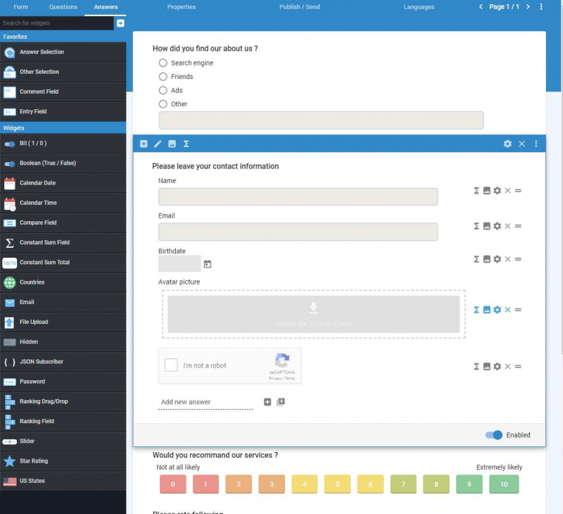
Task: Toggle the Enabled switch off
Action: (494, 435)
